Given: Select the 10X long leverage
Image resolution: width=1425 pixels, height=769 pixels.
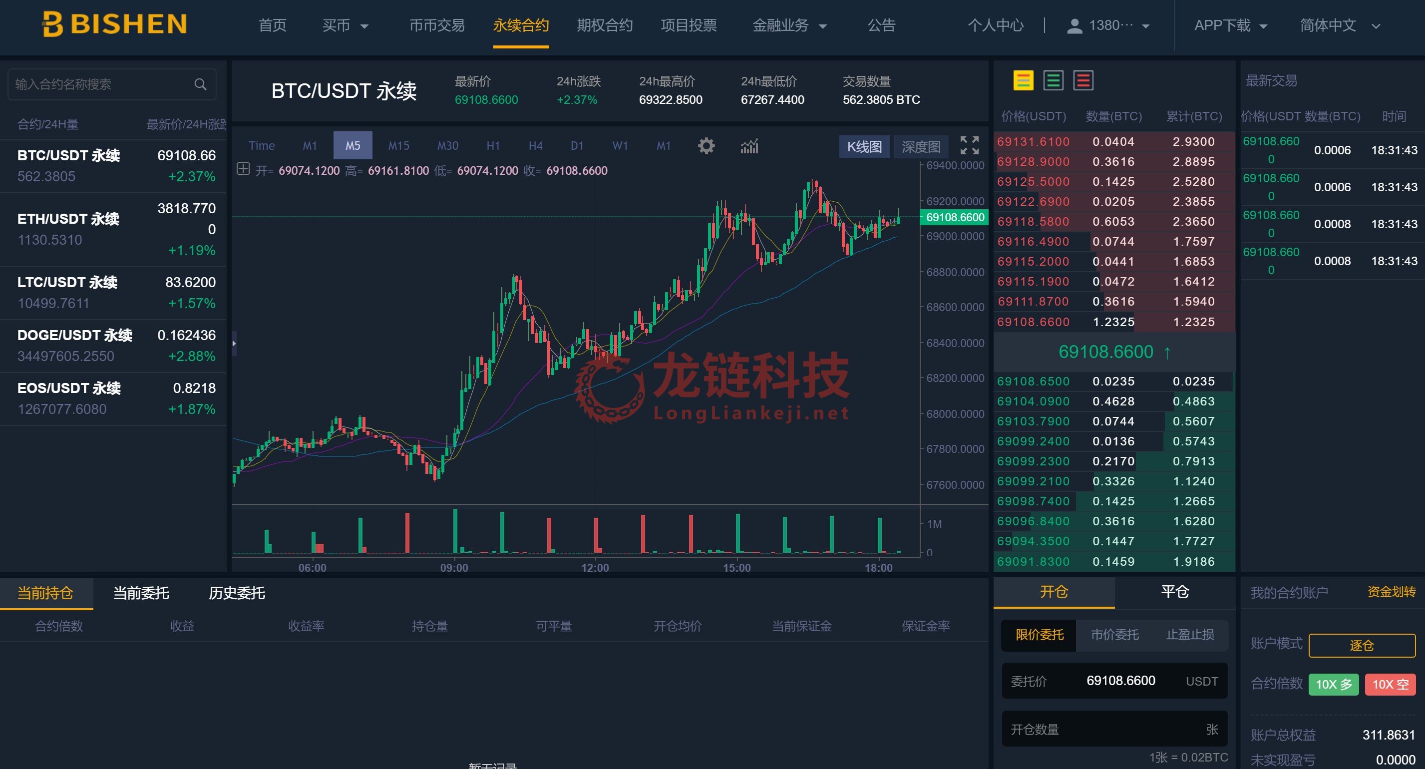Looking at the screenshot, I should click(x=1333, y=684).
